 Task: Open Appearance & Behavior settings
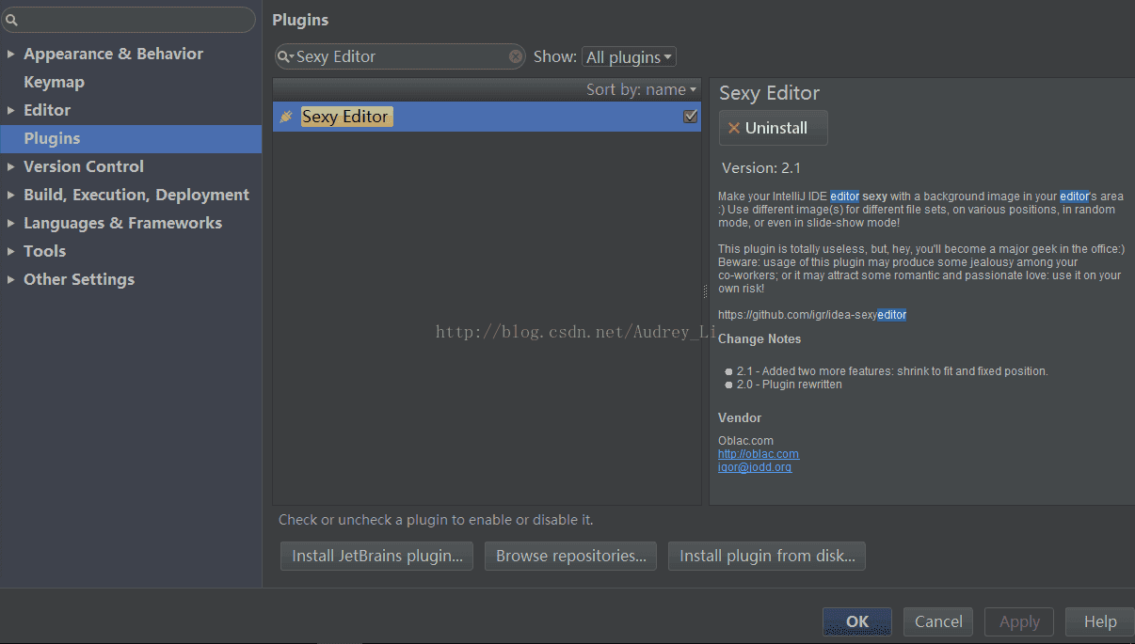(x=113, y=54)
